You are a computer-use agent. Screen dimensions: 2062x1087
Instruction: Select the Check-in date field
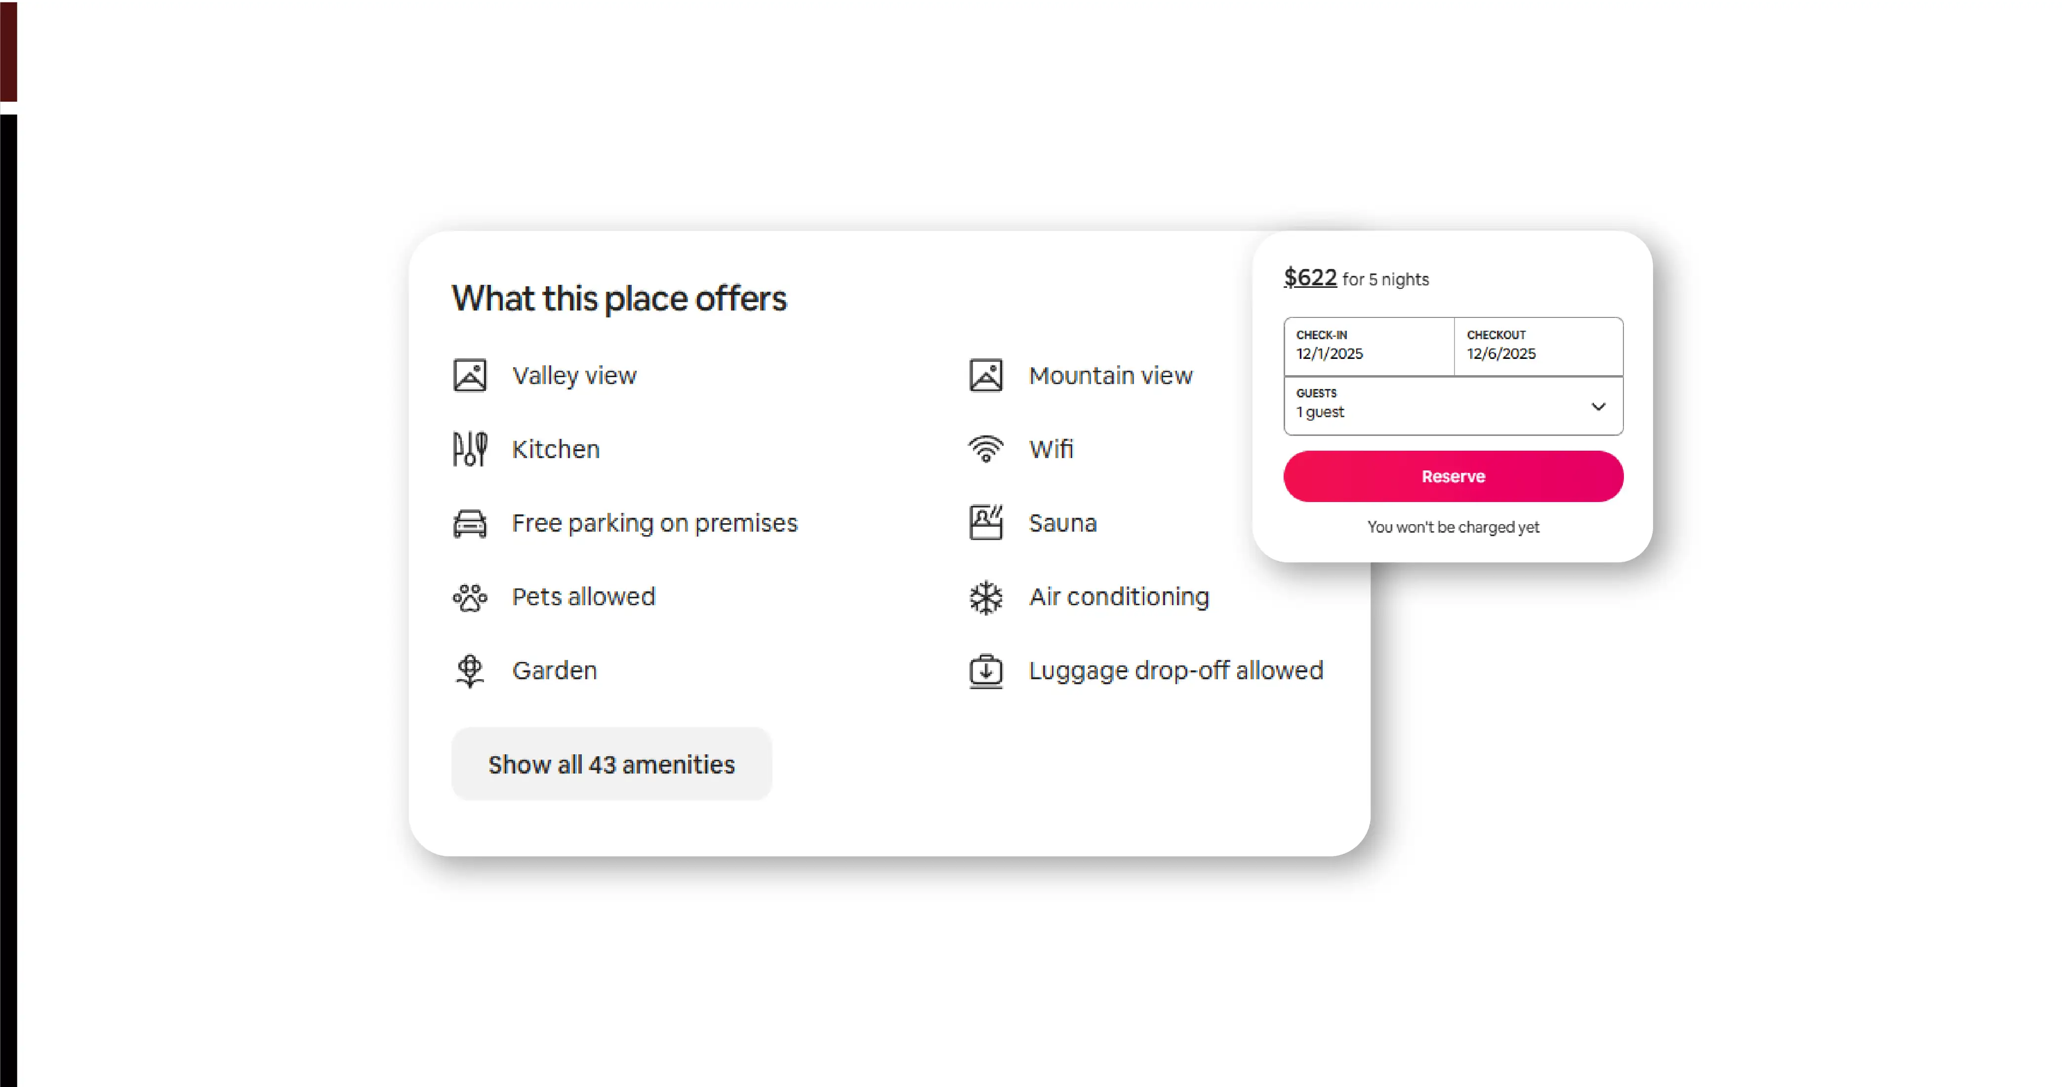[x=1368, y=347]
